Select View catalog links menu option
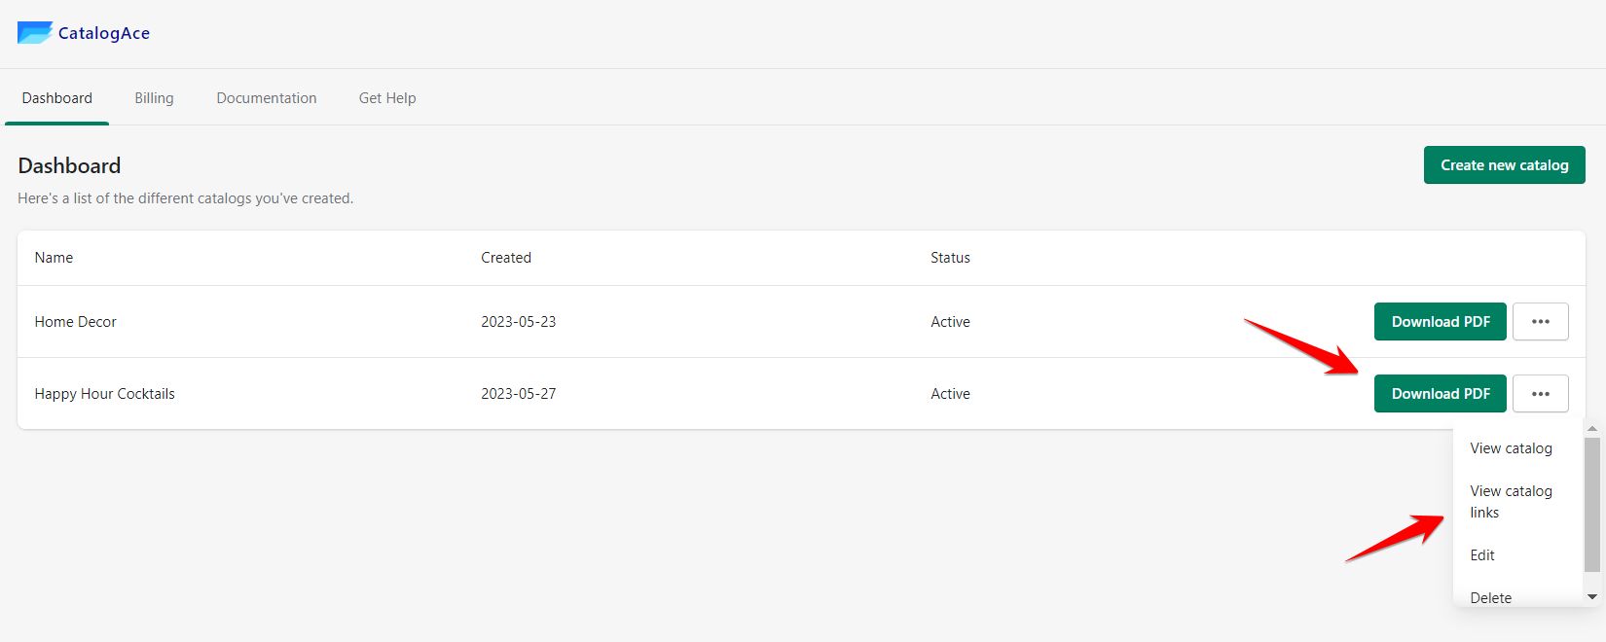Viewport: 1606px width, 642px height. point(1511,502)
